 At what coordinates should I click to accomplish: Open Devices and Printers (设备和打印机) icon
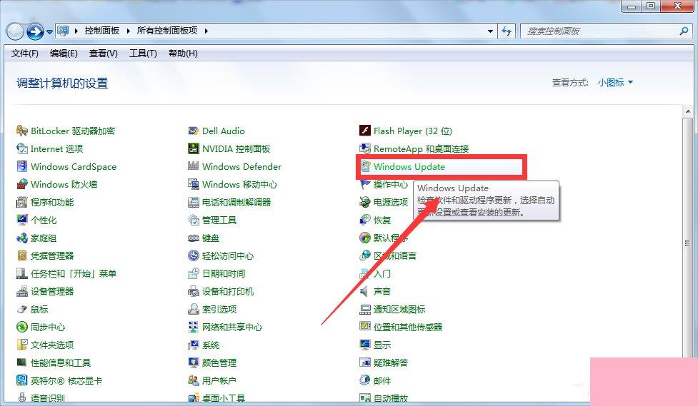coord(193,291)
